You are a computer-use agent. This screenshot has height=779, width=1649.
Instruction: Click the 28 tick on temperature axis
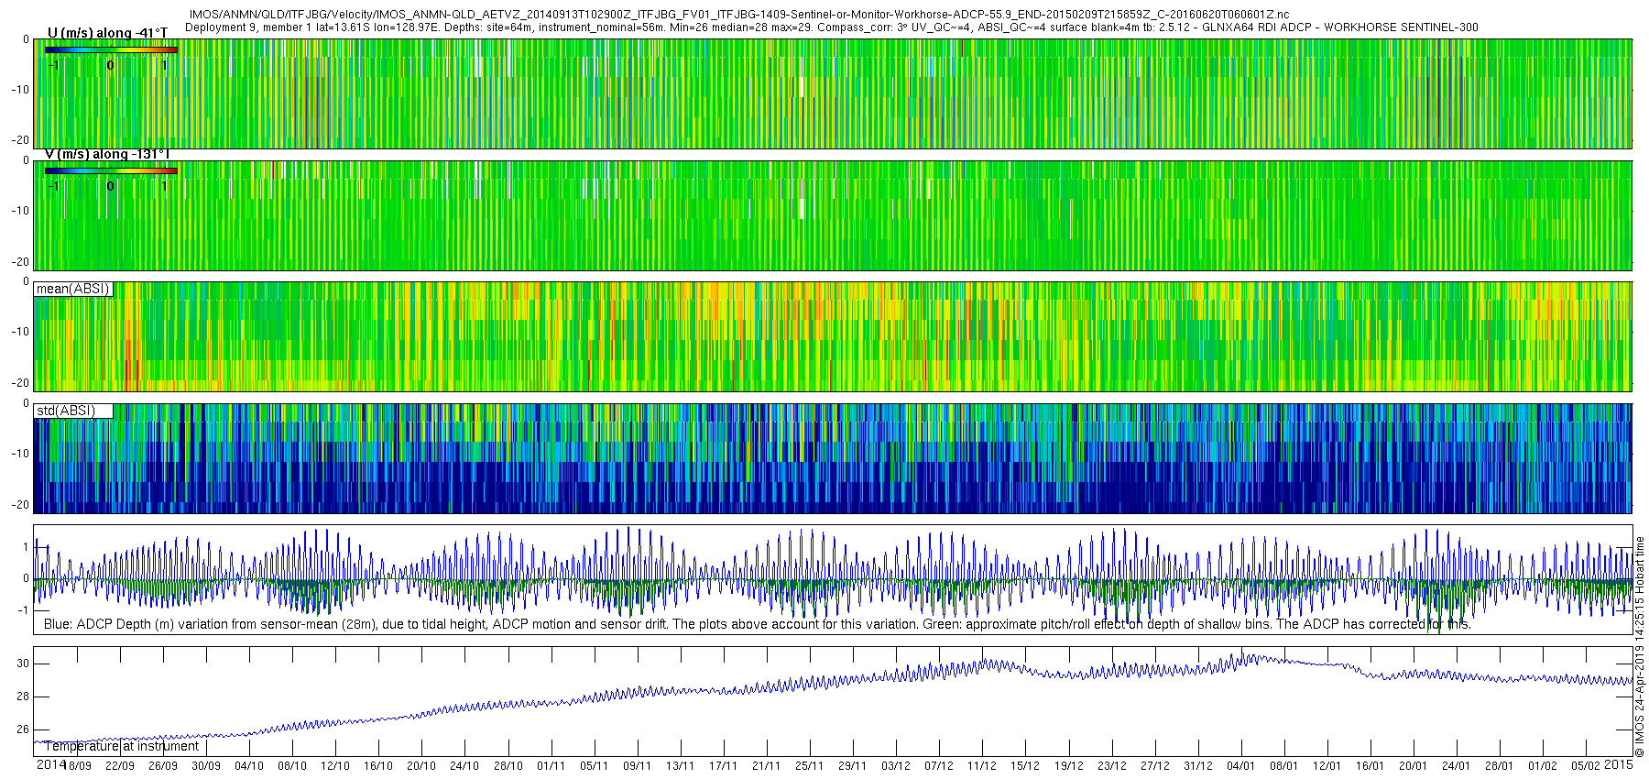point(23,697)
